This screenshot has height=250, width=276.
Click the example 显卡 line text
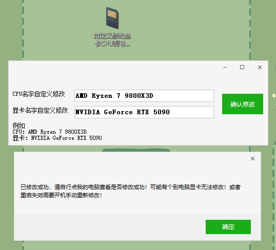57,138
